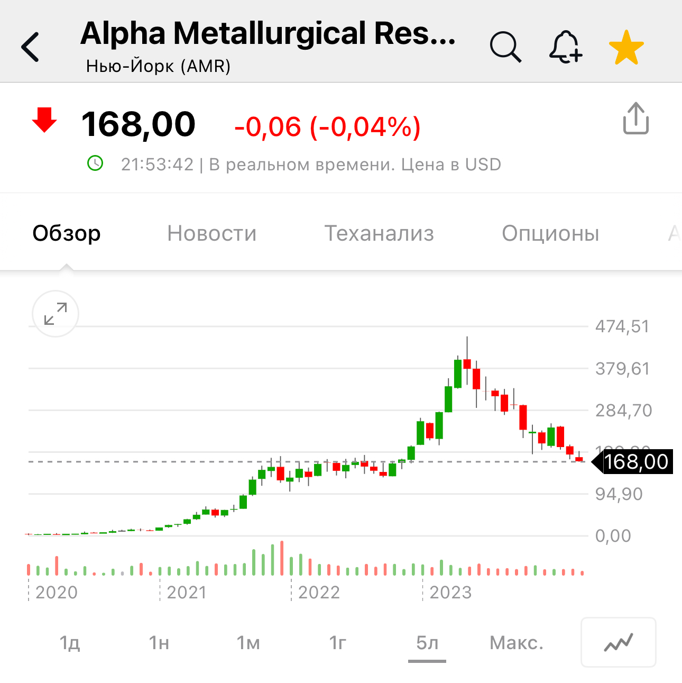The height and width of the screenshot is (683, 682).
Task: Select the Макс. time range
Action: (517, 643)
